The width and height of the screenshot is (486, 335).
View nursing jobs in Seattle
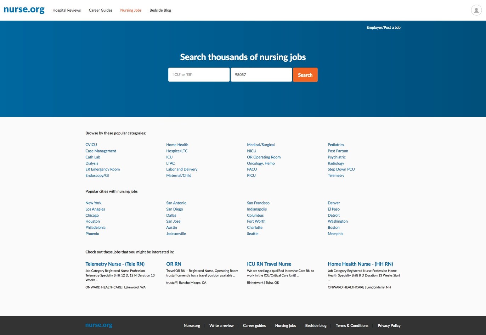(x=252, y=234)
